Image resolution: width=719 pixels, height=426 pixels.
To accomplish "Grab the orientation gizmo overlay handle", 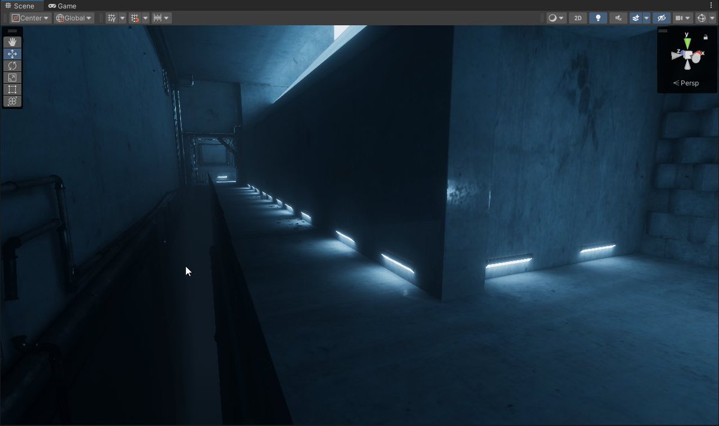I will coord(663,30).
